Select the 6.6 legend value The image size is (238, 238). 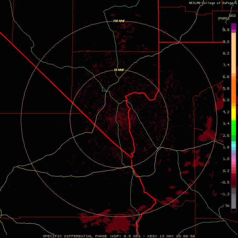(226, 77)
